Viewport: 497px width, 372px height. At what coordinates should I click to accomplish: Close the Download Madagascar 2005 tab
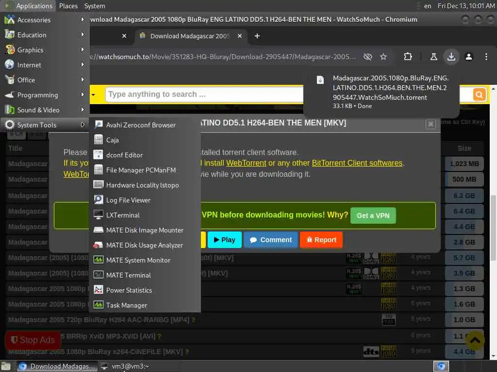coord(240,36)
